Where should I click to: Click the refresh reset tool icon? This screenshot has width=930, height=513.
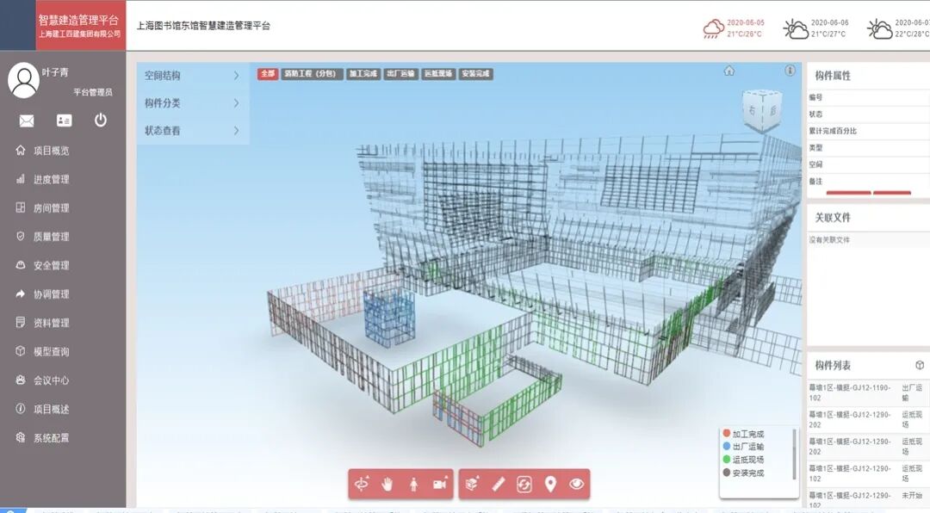pyautogui.click(x=524, y=485)
